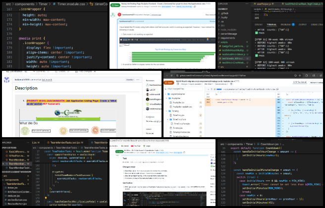Open Timelog.module.css in changed files tree

181,132
